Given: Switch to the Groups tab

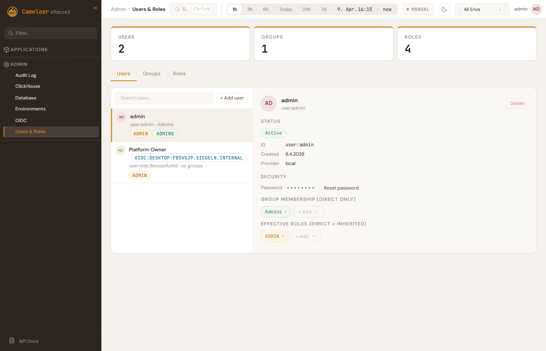Looking at the screenshot, I should [x=151, y=74].
